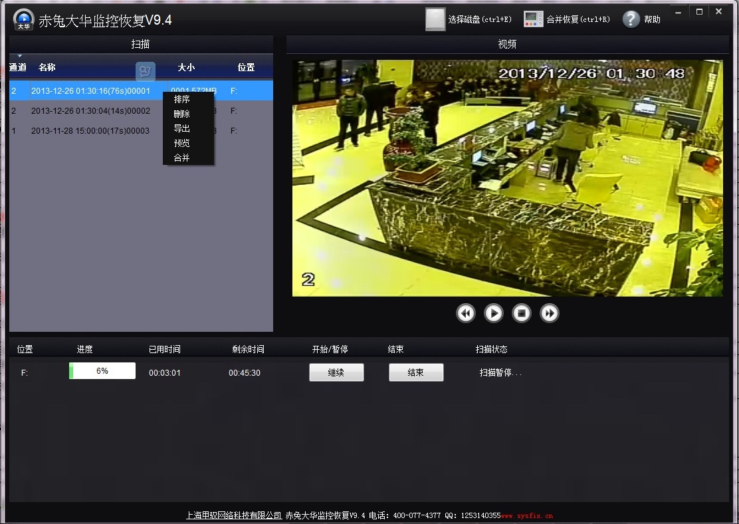This screenshot has width=739, height=524.
Task: Click the 扫描暂停 status text
Action: (x=500, y=372)
